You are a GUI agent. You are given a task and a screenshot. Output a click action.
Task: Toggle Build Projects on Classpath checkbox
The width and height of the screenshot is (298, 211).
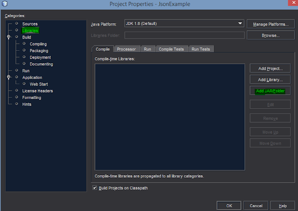(95, 188)
